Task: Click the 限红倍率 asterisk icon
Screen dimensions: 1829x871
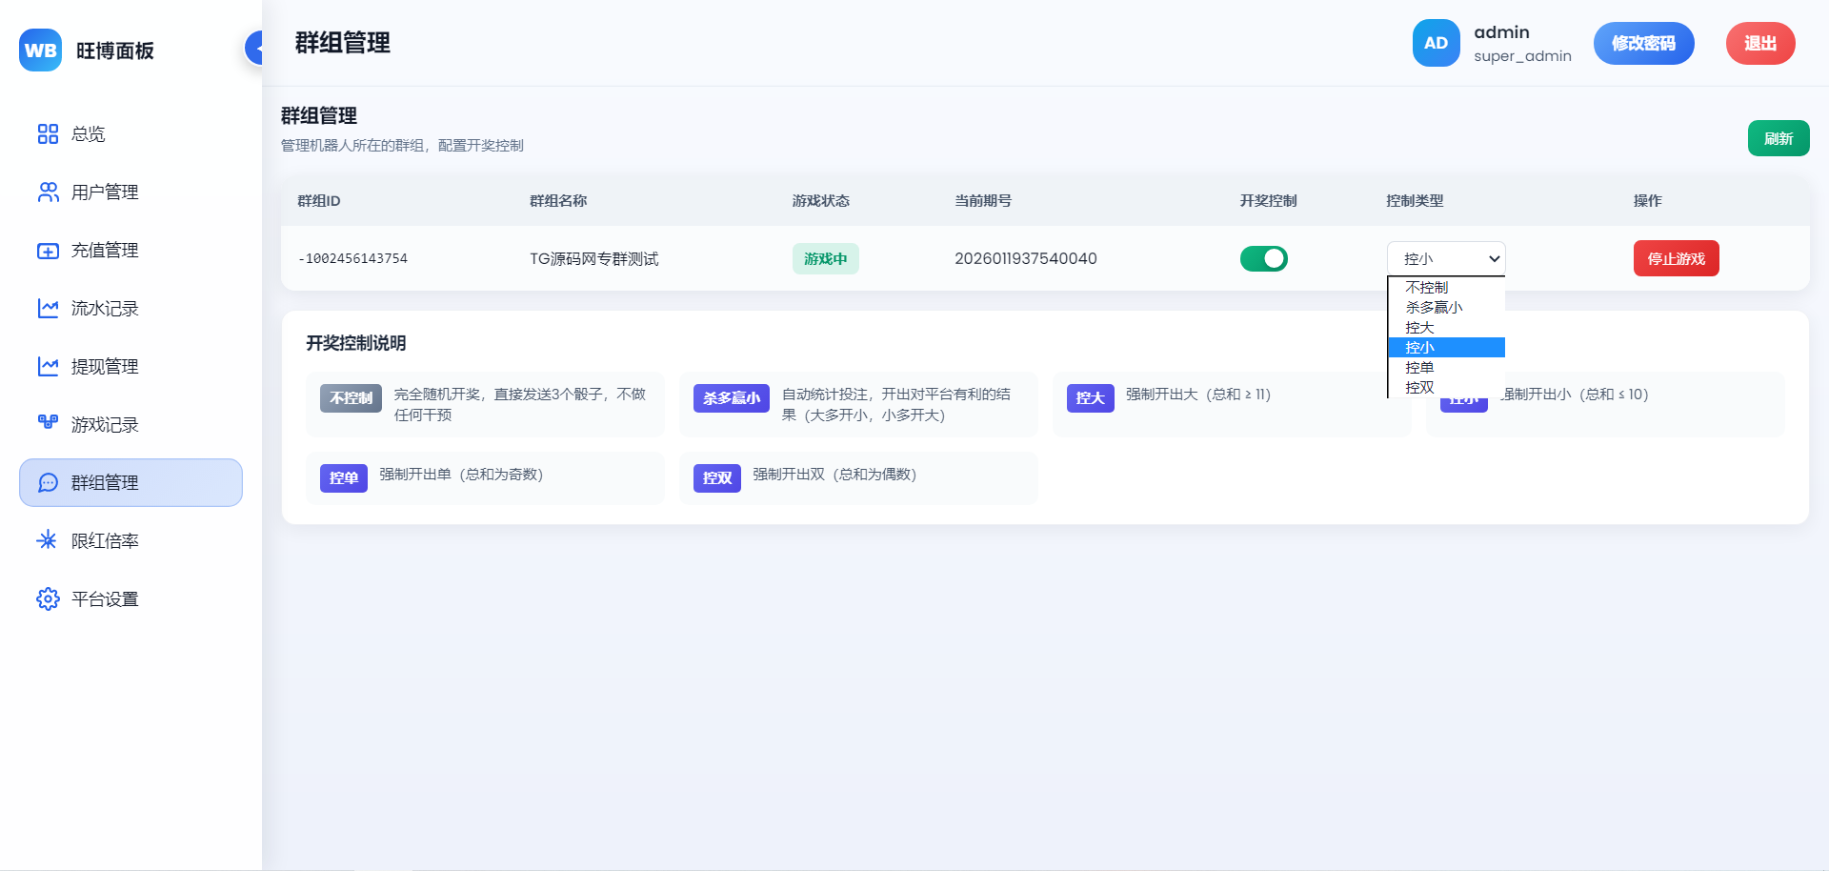Action: pyautogui.click(x=48, y=541)
